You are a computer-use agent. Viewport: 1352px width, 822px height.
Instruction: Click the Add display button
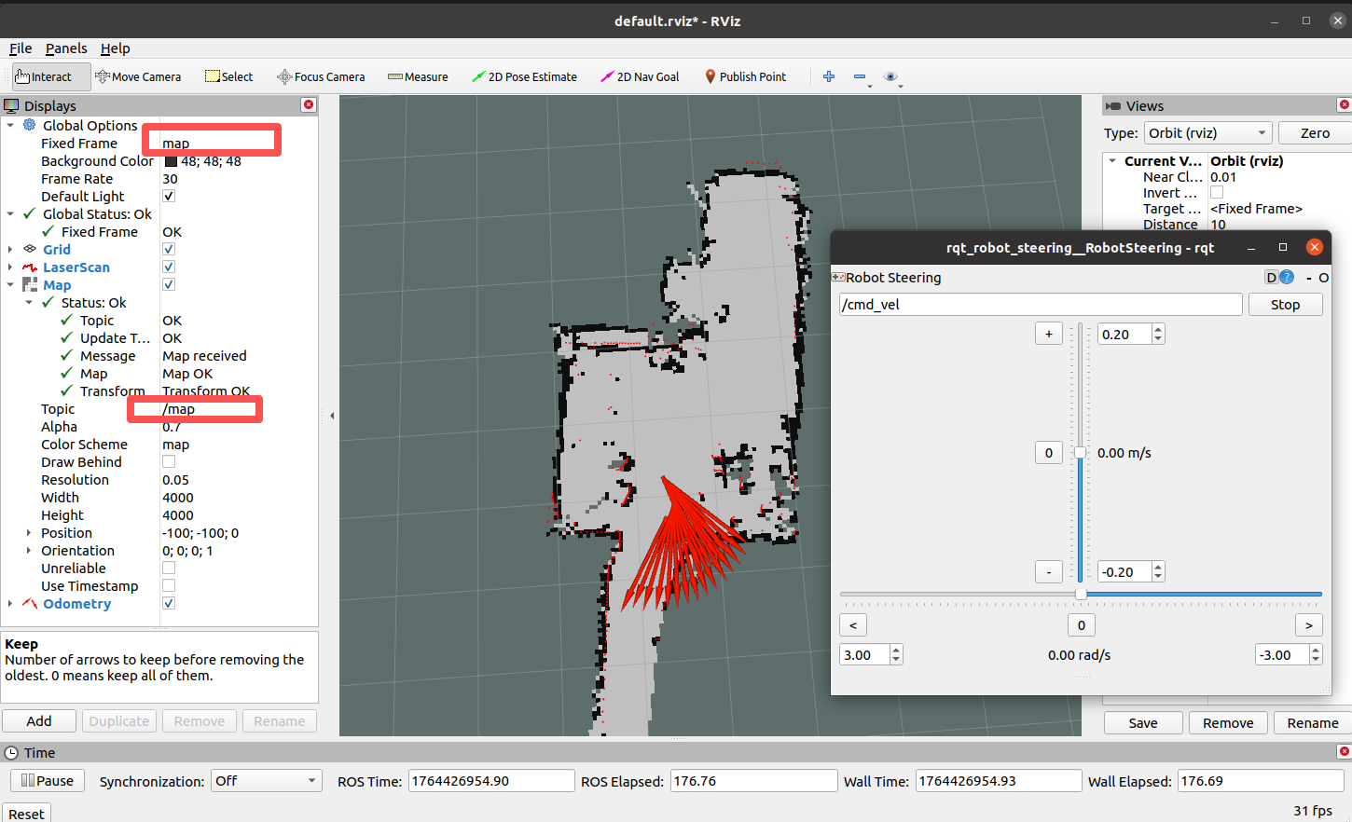point(39,721)
